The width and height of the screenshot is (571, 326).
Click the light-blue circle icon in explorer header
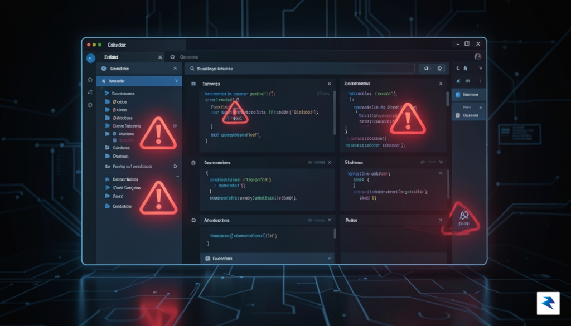pyautogui.click(x=104, y=69)
